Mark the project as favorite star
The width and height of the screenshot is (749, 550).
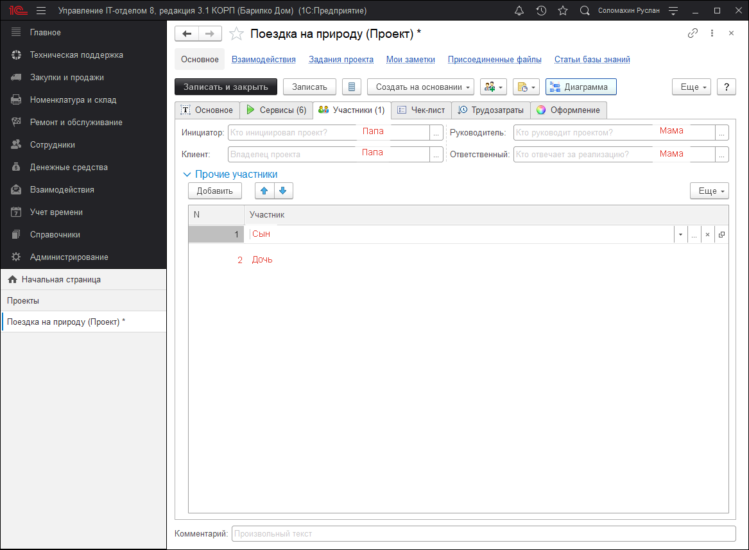click(236, 34)
